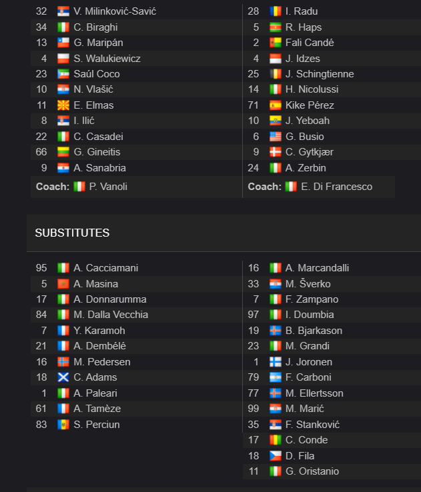Open A. Sanabria's player page

tap(99, 168)
